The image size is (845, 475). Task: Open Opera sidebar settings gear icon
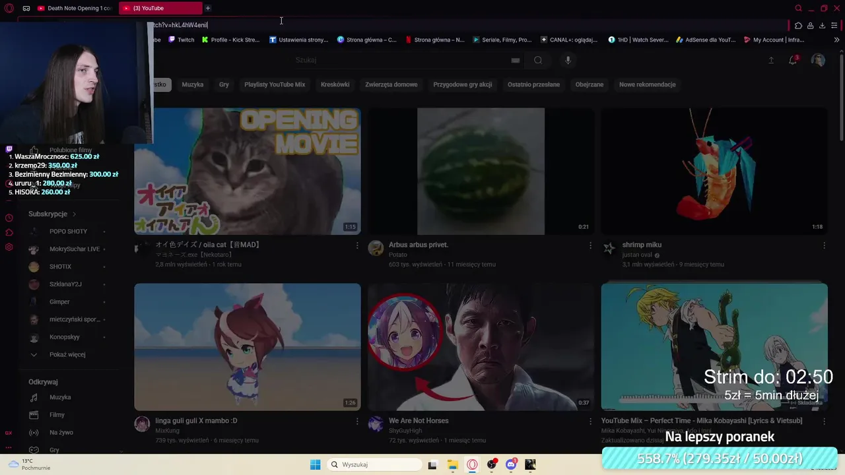pos(9,247)
